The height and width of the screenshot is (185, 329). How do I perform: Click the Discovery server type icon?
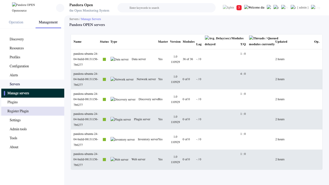(123, 99)
